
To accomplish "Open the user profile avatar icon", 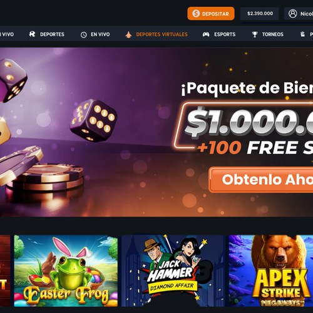I will point(292,14).
